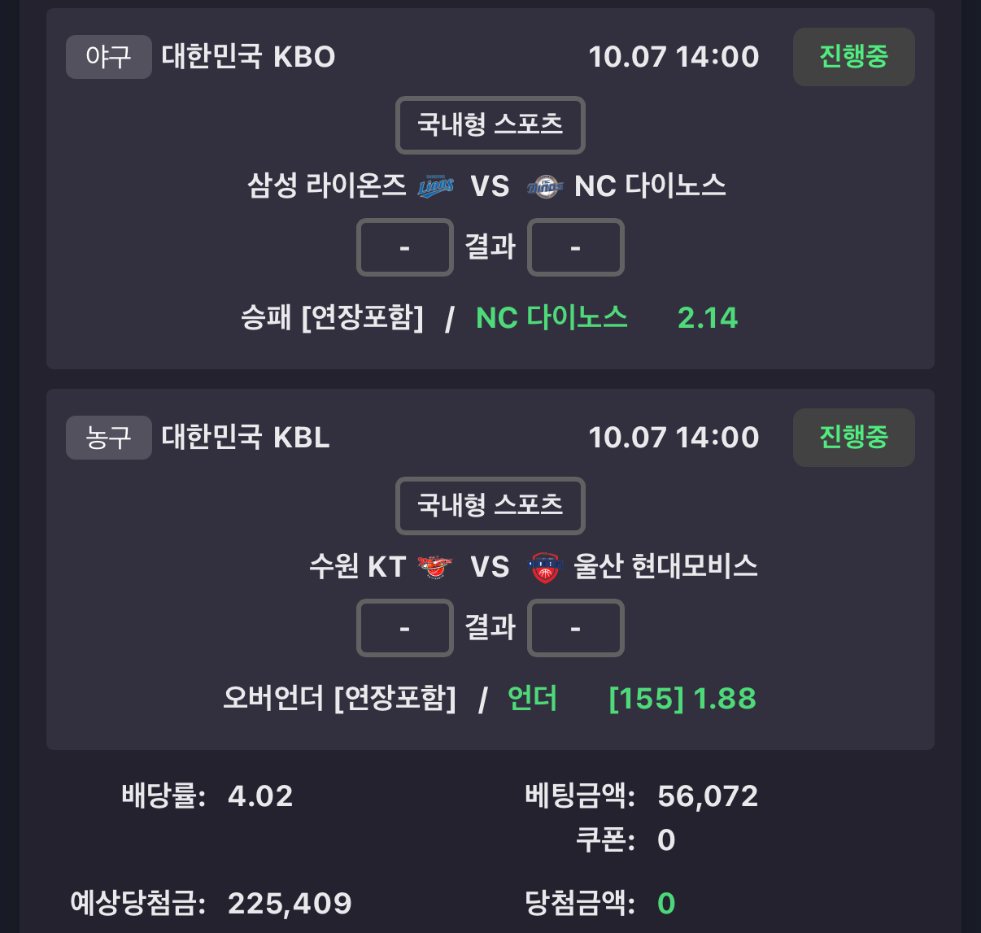This screenshot has width=981, height=933.
Task: Click the 수원 KT result score box
Action: [404, 628]
